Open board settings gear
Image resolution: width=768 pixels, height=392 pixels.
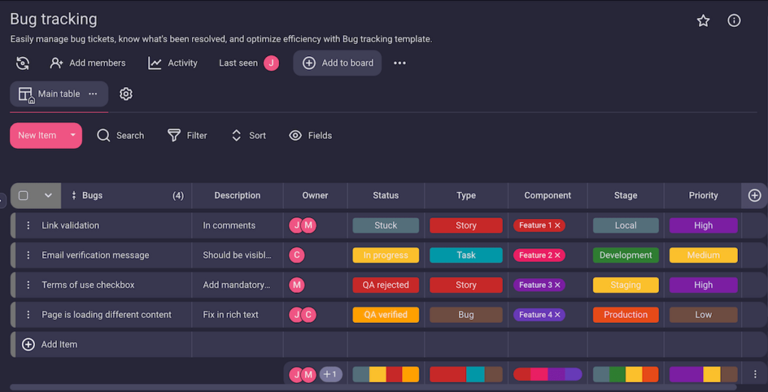(126, 94)
